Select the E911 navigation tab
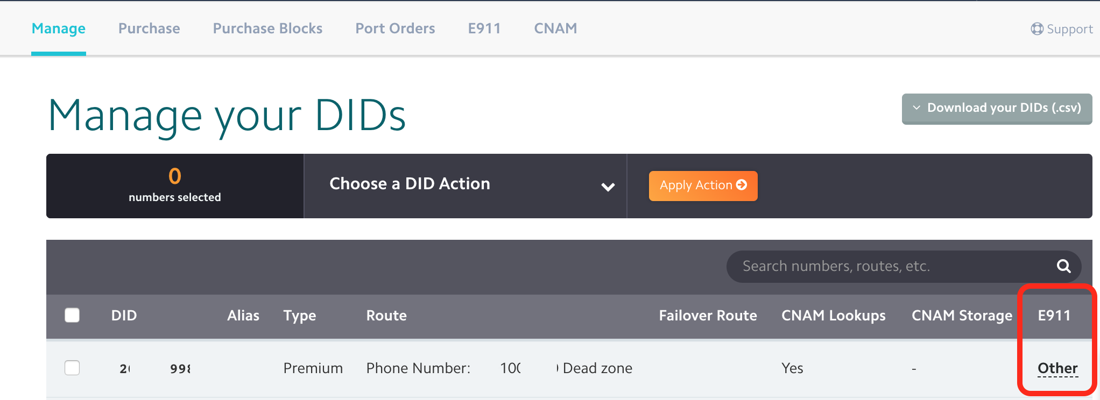Screen dimensions: 1100x400 [x=484, y=28]
